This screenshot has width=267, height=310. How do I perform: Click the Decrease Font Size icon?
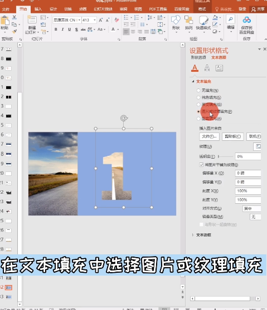[x=108, y=20]
